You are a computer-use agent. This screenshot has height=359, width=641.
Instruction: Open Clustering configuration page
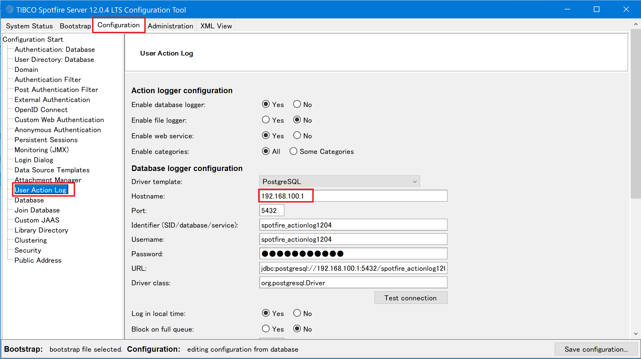(x=31, y=240)
